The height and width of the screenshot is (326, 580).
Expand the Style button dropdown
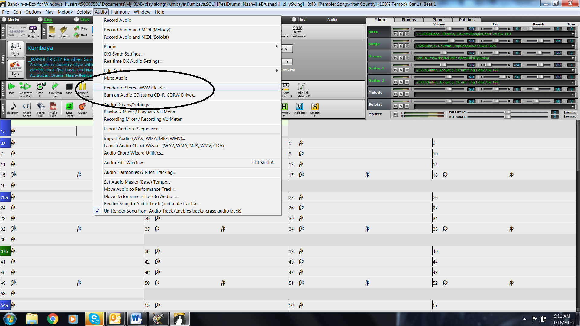[15, 77]
